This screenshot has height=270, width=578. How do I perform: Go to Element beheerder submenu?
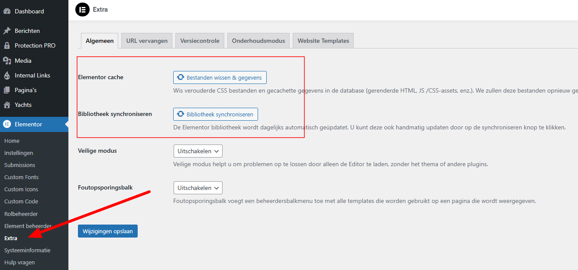(28, 226)
